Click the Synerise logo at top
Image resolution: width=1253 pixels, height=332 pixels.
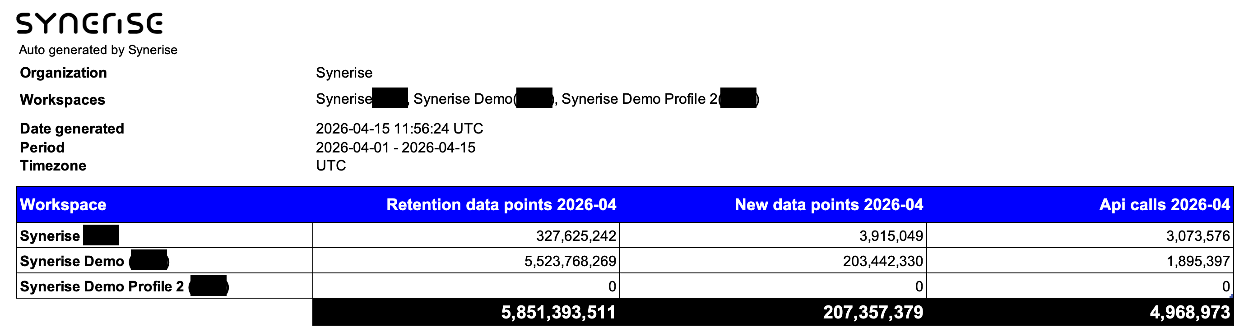(x=89, y=23)
